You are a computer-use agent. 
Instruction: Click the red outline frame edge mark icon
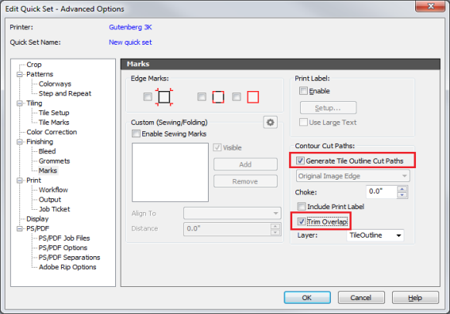[x=253, y=97]
